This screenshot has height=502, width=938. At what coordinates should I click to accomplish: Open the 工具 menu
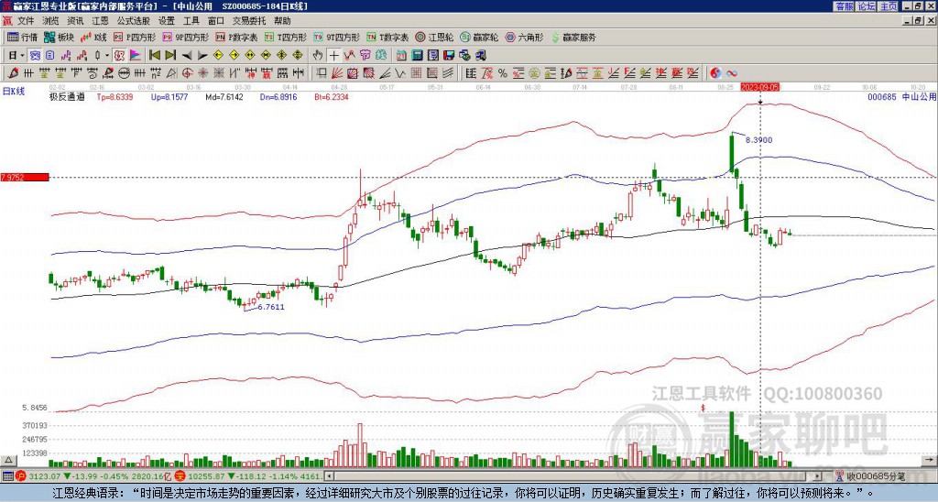(191, 21)
